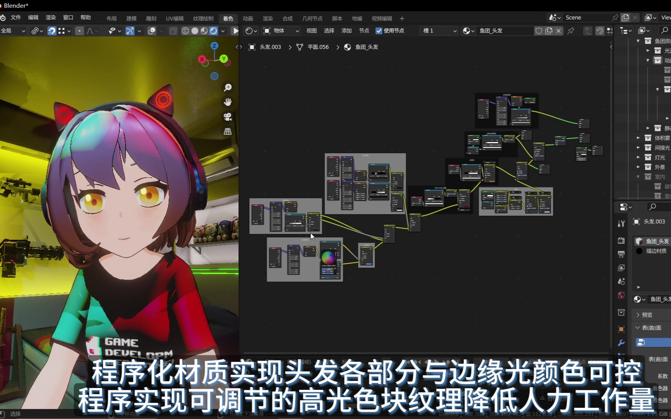
Task: Create new scene copy icon
Action: pyautogui.click(x=625, y=17)
